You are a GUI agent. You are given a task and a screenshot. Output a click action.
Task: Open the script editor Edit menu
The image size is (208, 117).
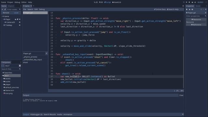click(36, 9)
